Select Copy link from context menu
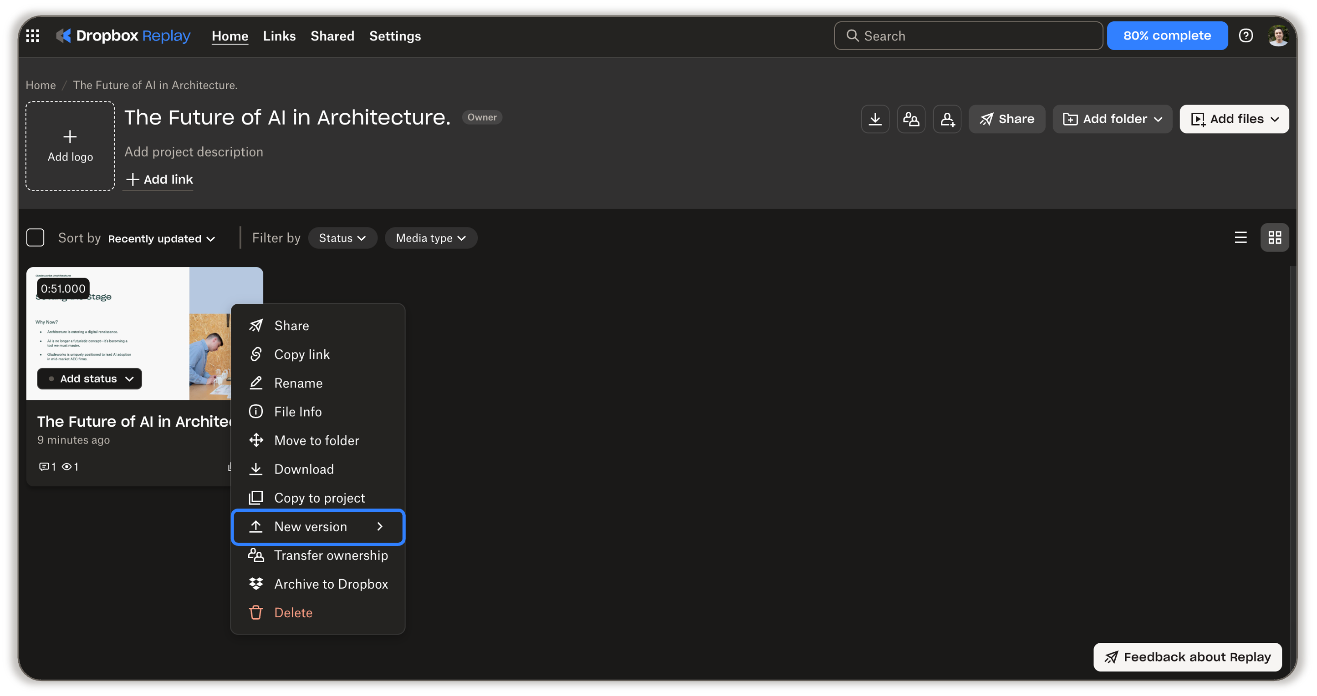This screenshot has width=1317, height=696. click(x=317, y=354)
